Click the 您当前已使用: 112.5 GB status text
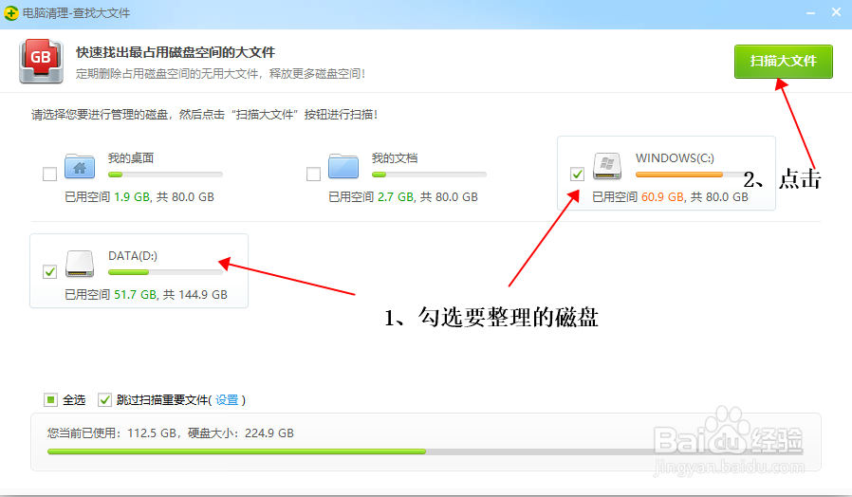Viewport: 852px width, 497px height. click(x=171, y=433)
